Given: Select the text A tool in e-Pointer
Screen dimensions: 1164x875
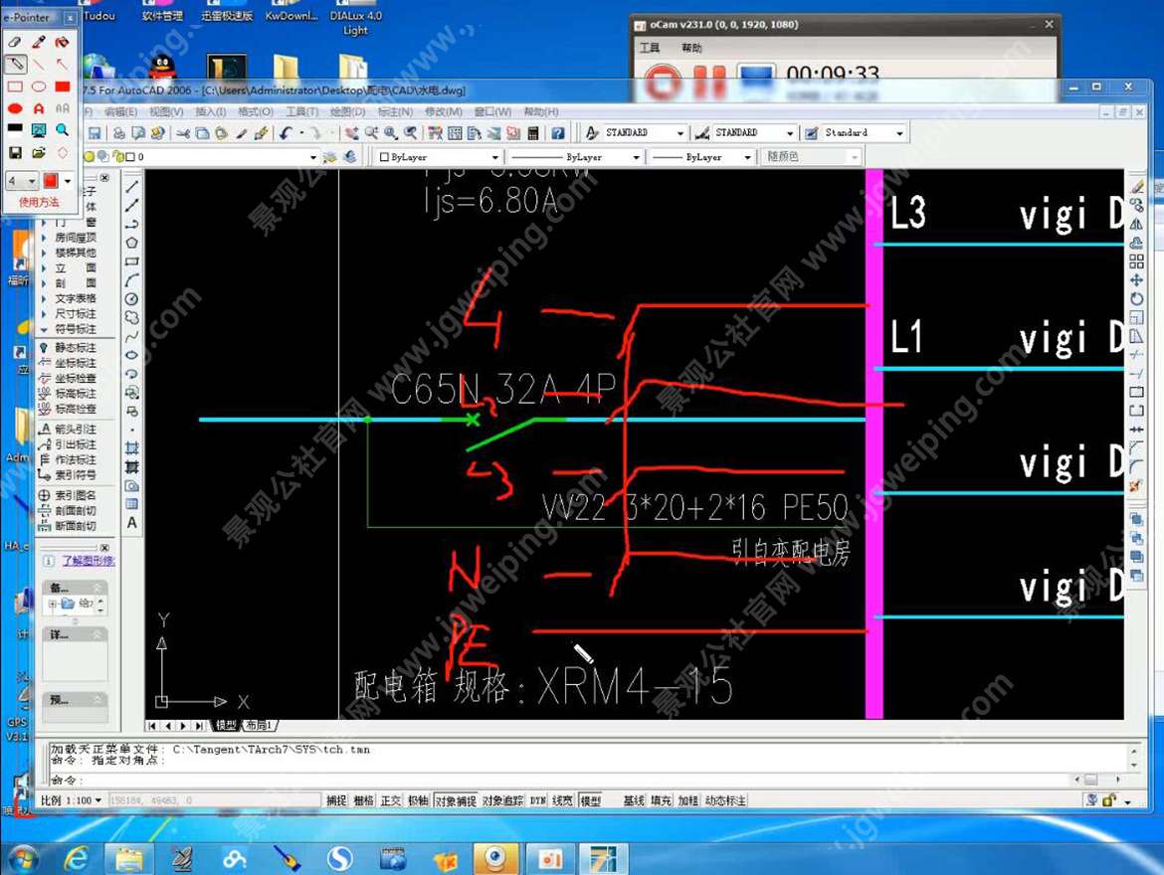Looking at the screenshot, I should pos(39,108).
